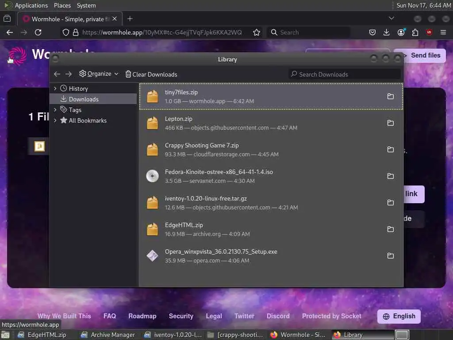
Task: Reload the Wormhole page
Action: pyautogui.click(x=38, y=32)
